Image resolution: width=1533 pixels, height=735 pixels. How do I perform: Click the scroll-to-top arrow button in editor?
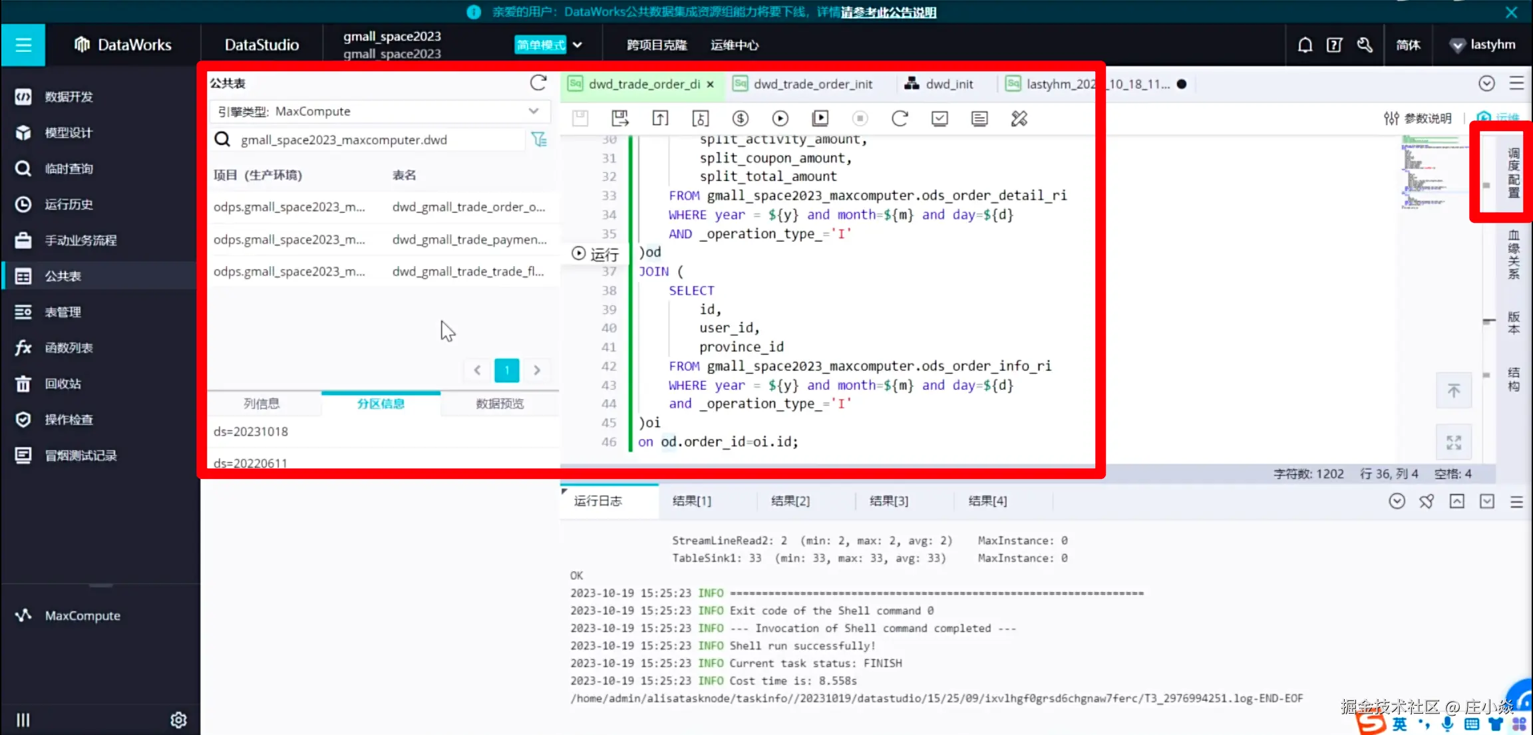coord(1453,391)
